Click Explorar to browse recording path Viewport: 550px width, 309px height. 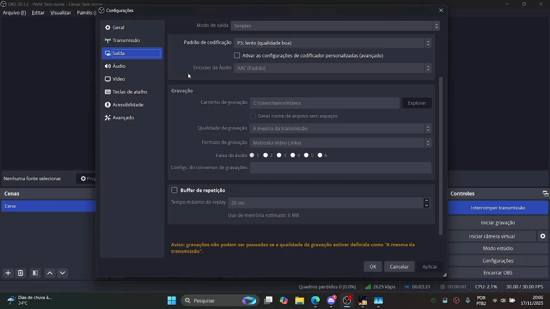coord(417,103)
